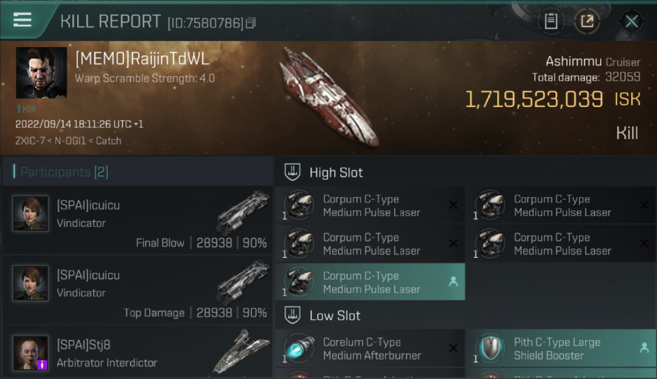Collapse the Low Slot section
This screenshot has width=657, height=379.
335,315
